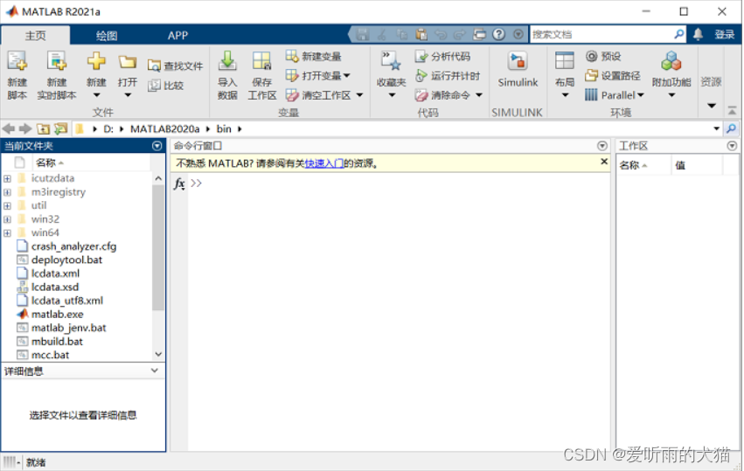744x471 pixels.
Task: Open address bar path history dropdown
Action: (x=717, y=128)
